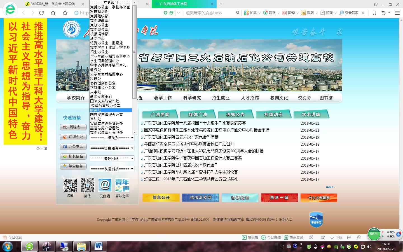Viewport: 403px width, 252px height.
Task: Open the 招标投标 banner
Action: (240, 198)
